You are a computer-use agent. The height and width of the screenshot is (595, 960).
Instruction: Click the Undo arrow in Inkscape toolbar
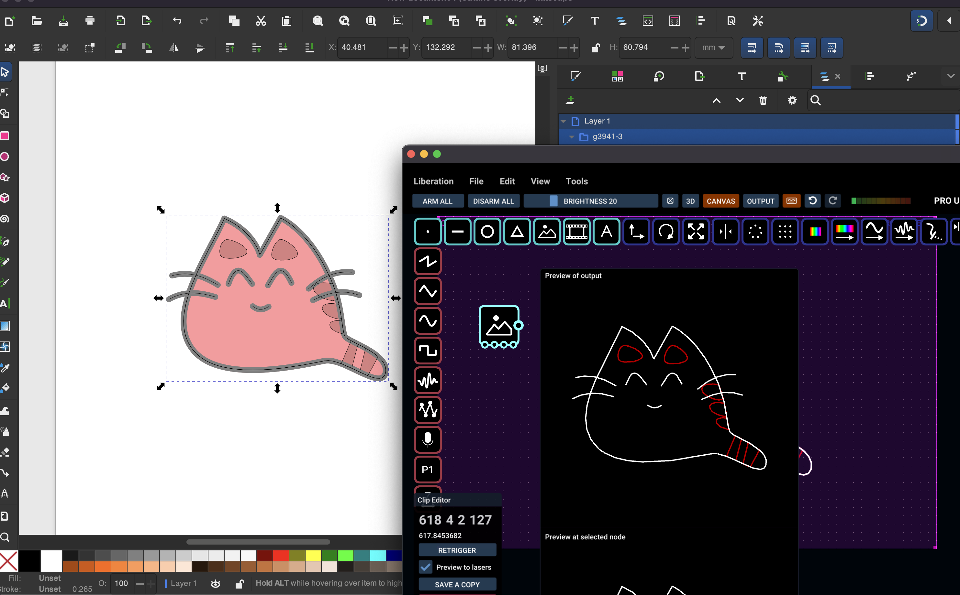pyautogui.click(x=177, y=21)
